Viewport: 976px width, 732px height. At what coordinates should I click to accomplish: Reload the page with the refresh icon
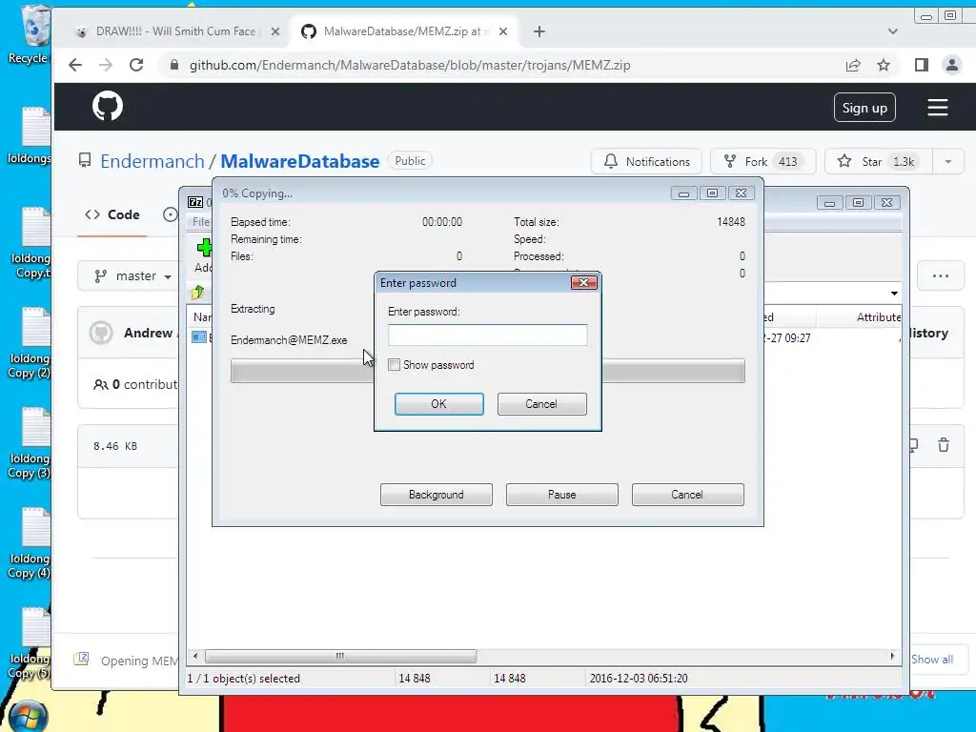pos(136,65)
